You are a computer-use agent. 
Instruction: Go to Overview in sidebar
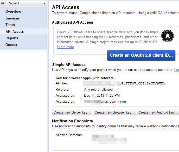pyautogui.click(x=13, y=11)
